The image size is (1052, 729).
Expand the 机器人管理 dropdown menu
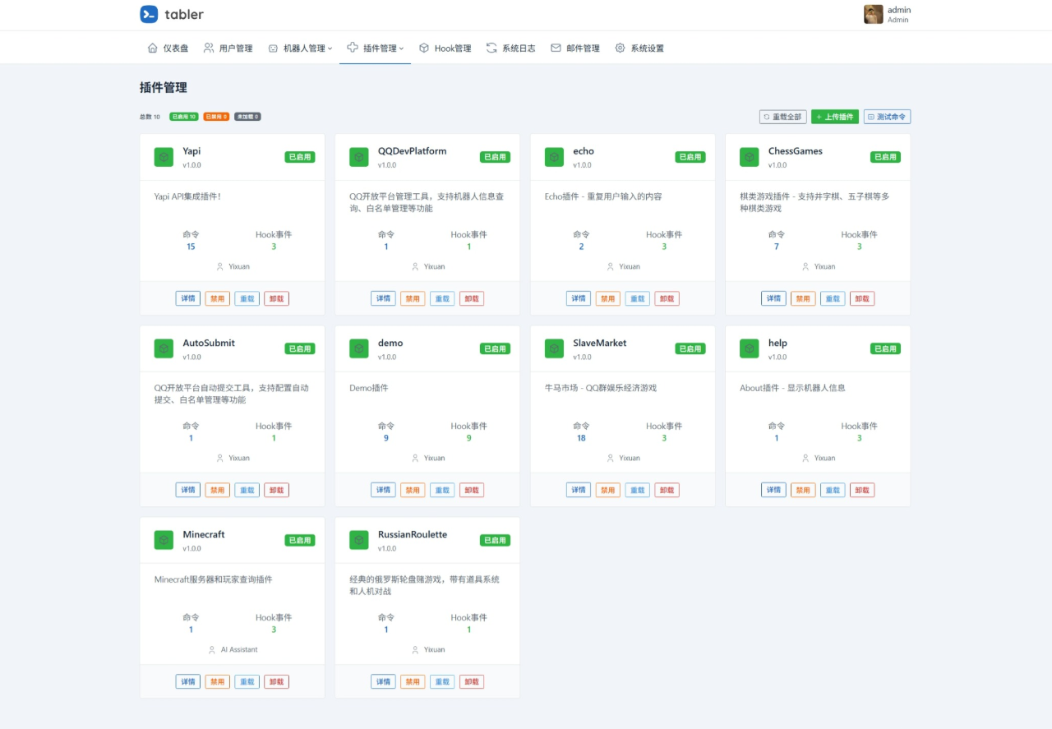(x=300, y=48)
